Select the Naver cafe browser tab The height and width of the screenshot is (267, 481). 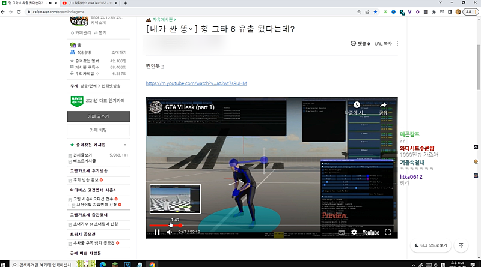(25, 3)
